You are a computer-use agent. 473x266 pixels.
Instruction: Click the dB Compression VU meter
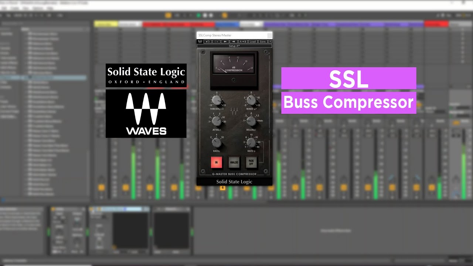[x=234, y=64]
